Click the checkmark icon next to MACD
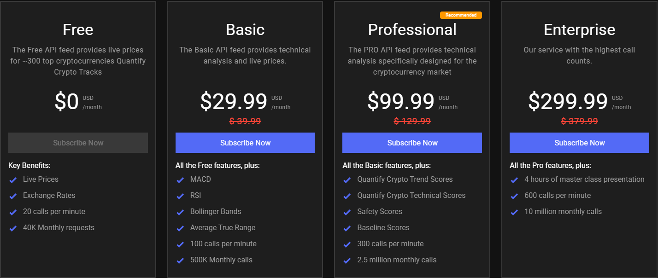This screenshot has width=658, height=278. (180, 180)
